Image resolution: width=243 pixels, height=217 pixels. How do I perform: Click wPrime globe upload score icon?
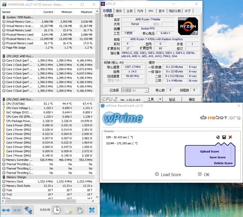pos(218,137)
